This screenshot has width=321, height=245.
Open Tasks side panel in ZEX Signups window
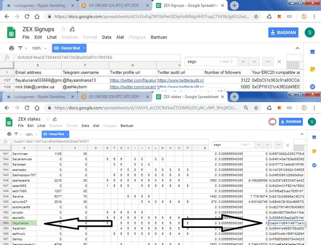coord(312,87)
